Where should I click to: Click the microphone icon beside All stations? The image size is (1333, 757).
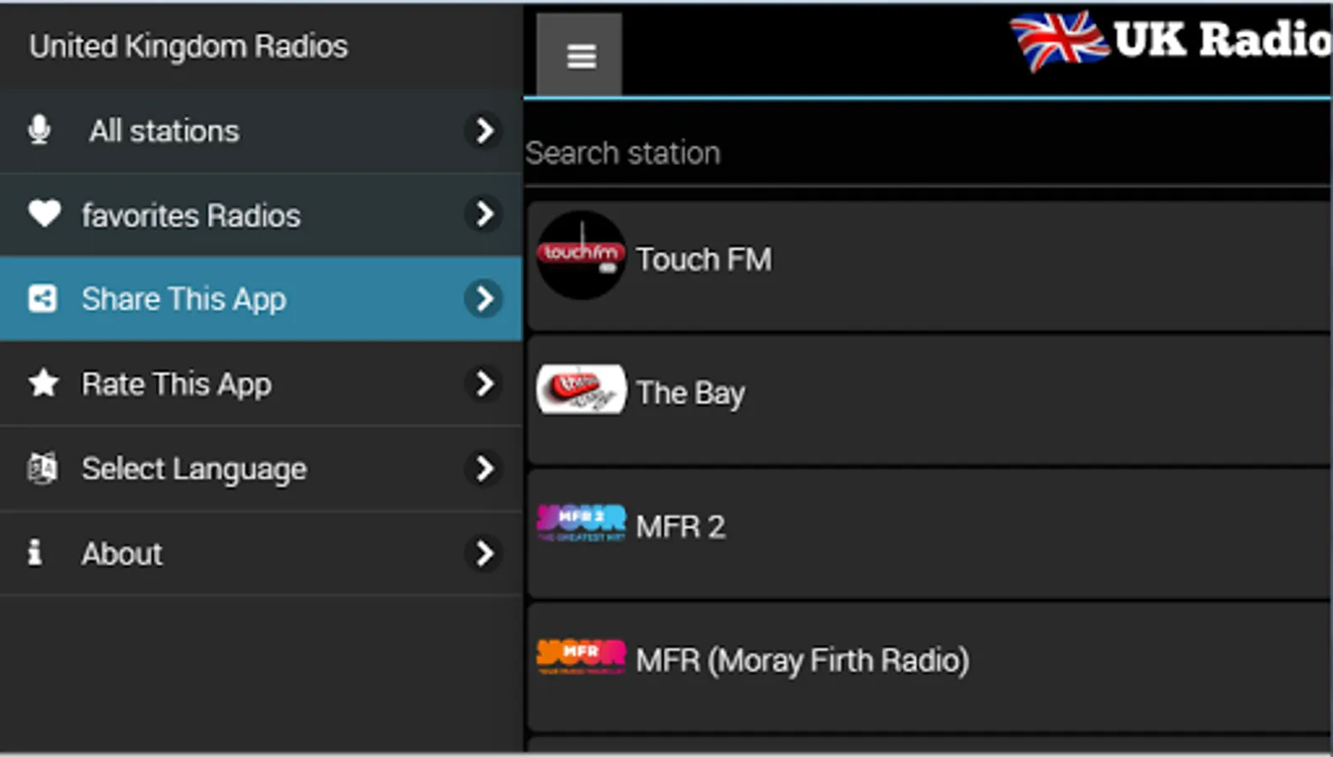click(39, 130)
